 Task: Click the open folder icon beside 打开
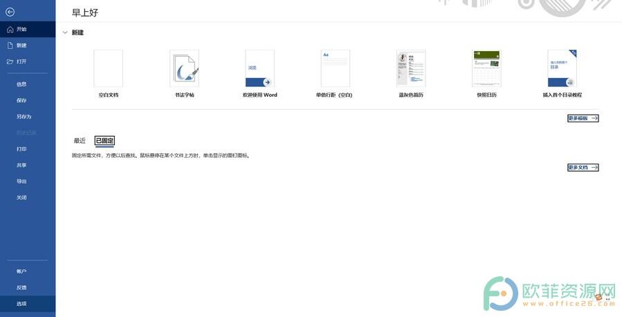pyautogui.click(x=10, y=61)
